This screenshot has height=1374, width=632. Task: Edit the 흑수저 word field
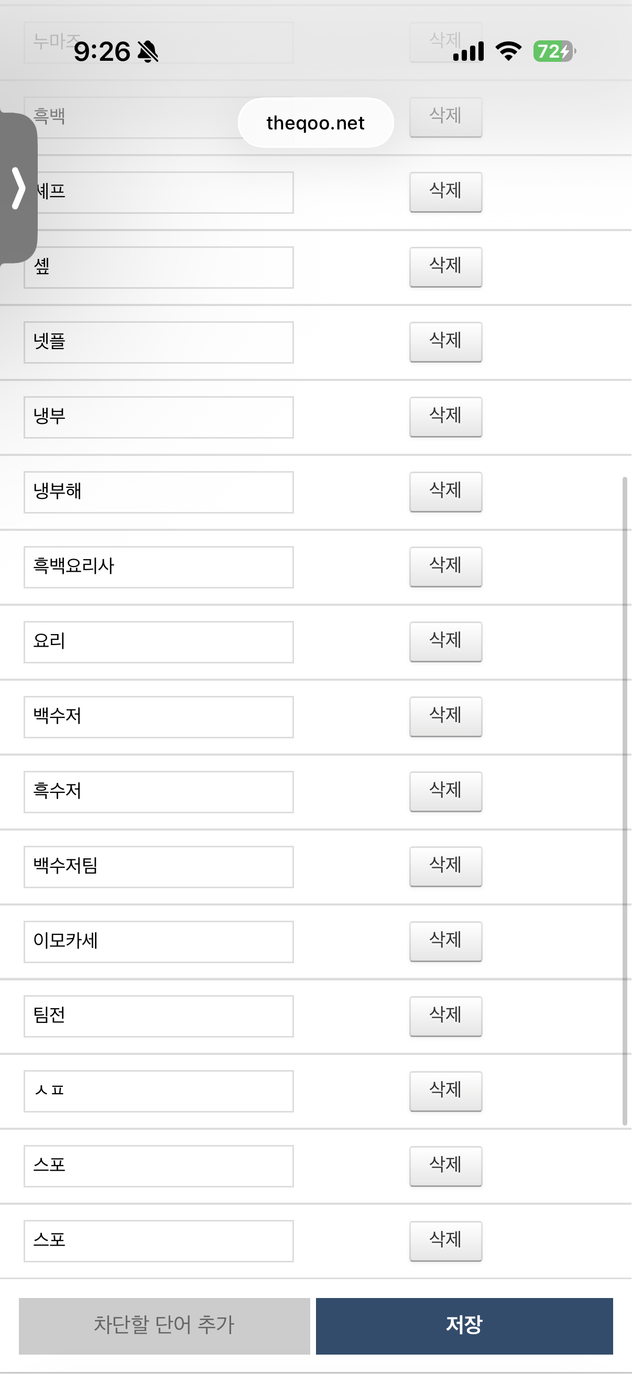click(x=158, y=791)
